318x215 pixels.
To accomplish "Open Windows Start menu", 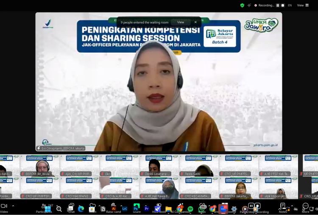I will pyautogui.click(x=48, y=209).
